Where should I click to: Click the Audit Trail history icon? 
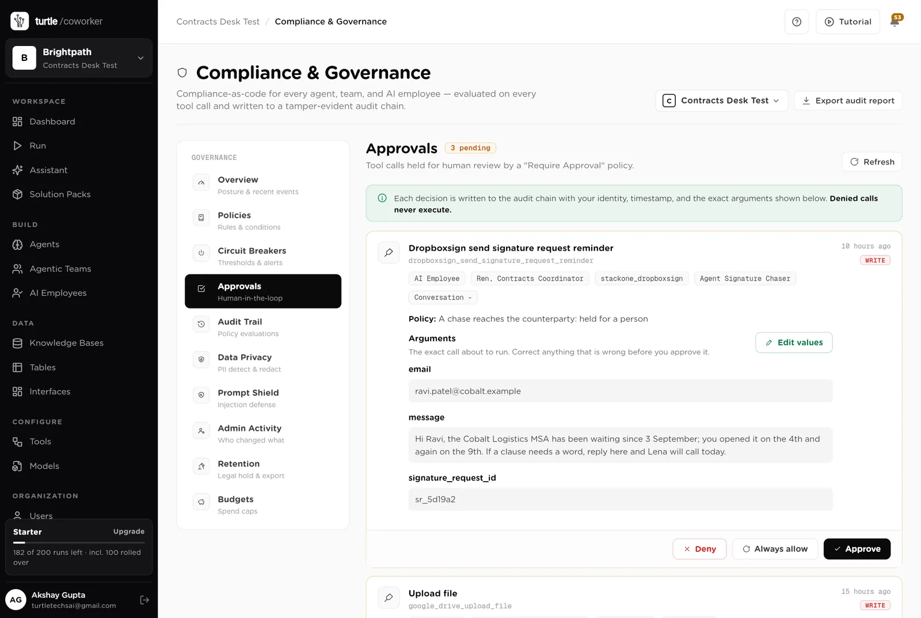[x=201, y=324]
